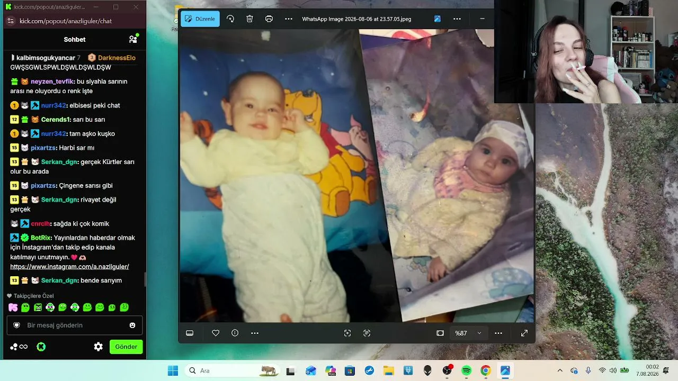
Task: Print the photo from Photos toolbar
Action: (x=269, y=19)
